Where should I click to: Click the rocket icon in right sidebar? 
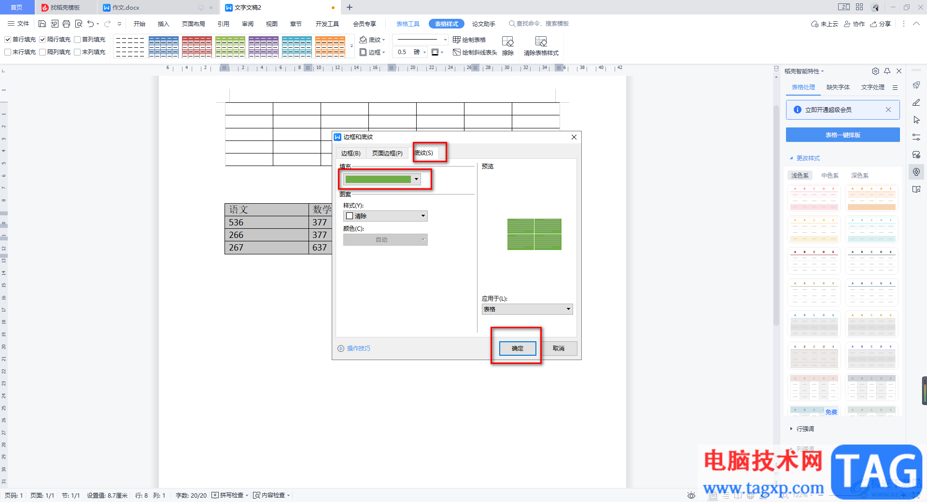click(x=916, y=85)
